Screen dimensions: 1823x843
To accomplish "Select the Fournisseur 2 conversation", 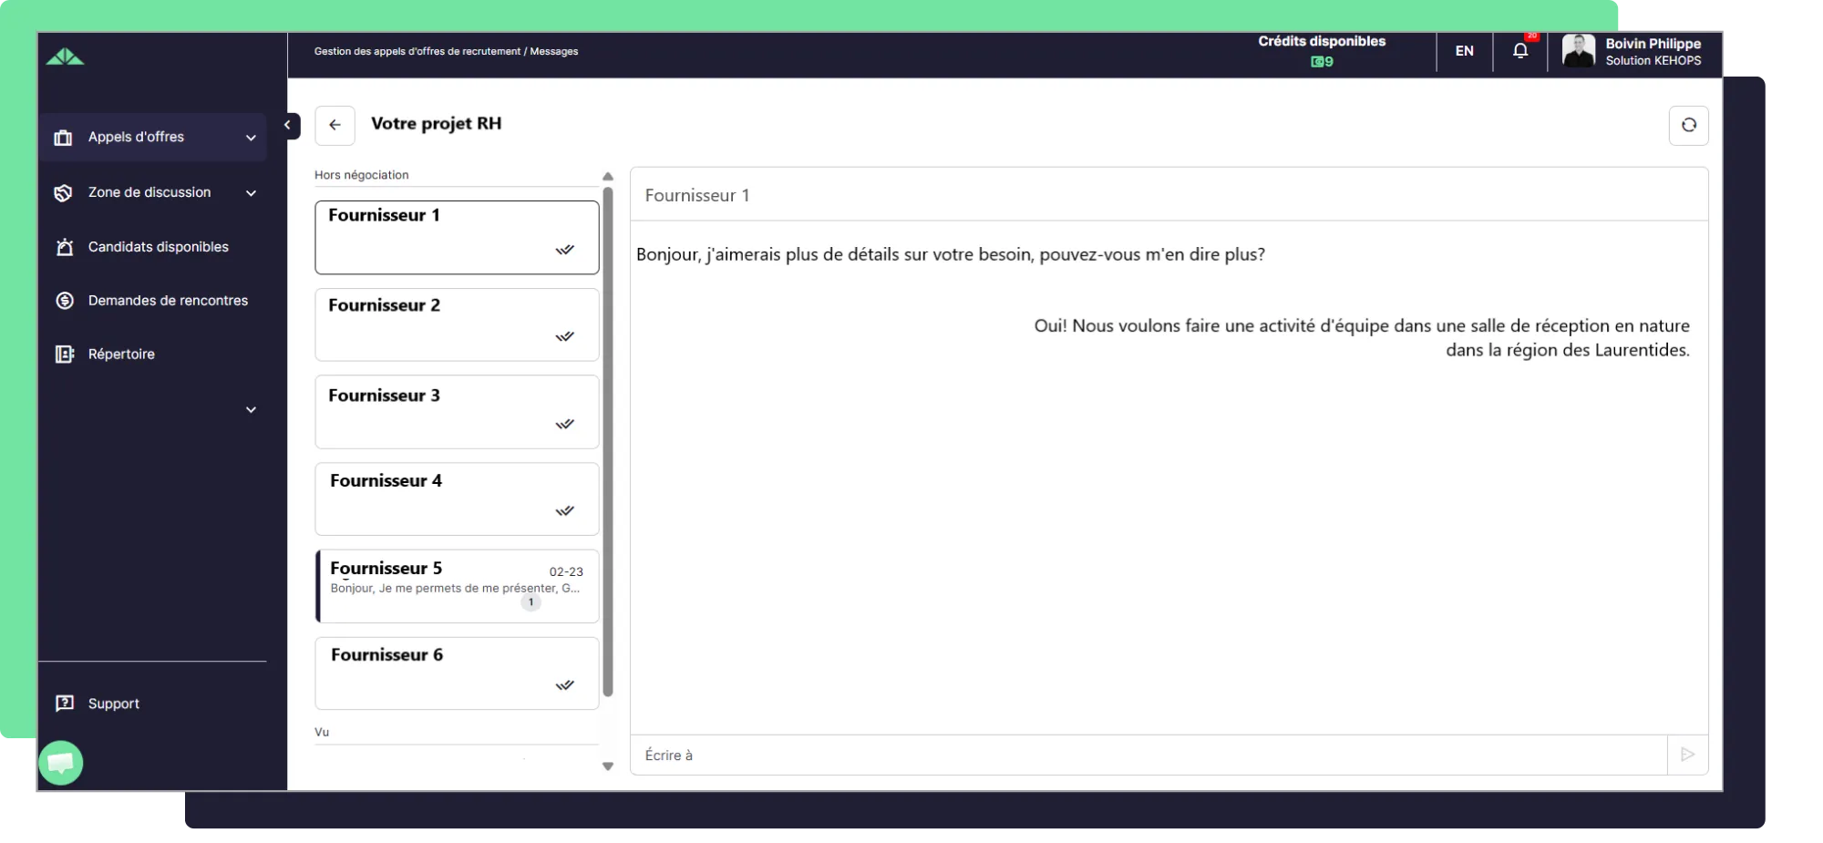I will (457, 324).
